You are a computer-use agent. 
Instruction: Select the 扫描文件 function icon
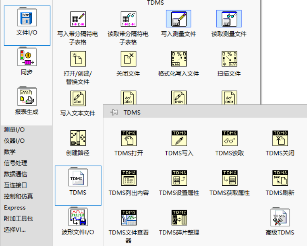click(229, 59)
